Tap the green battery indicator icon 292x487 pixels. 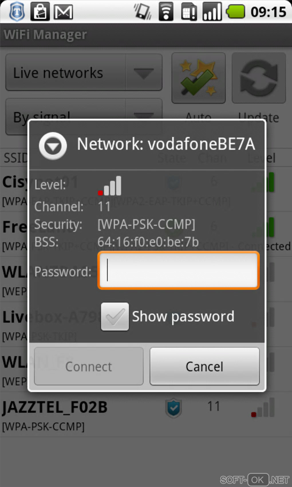(x=235, y=12)
